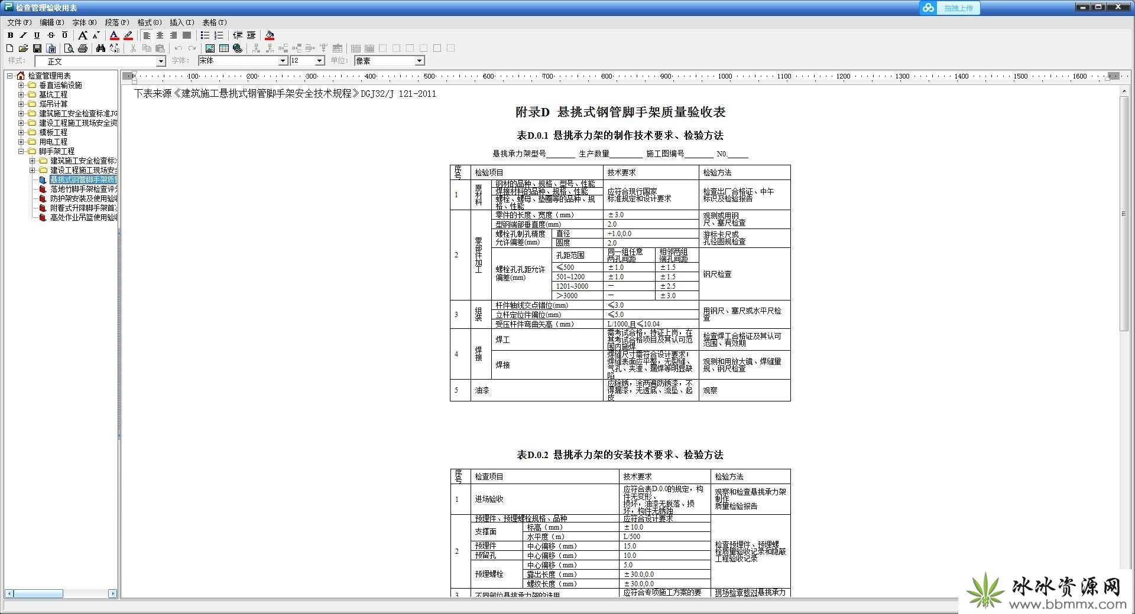Paste clipboard content
The width and height of the screenshot is (1135, 614).
[x=160, y=48]
